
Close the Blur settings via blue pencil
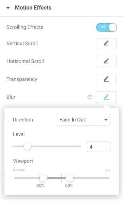point(106,97)
